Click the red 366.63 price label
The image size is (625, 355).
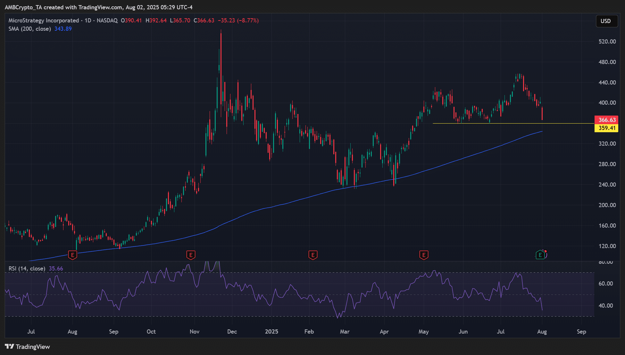pyautogui.click(x=607, y=120)
